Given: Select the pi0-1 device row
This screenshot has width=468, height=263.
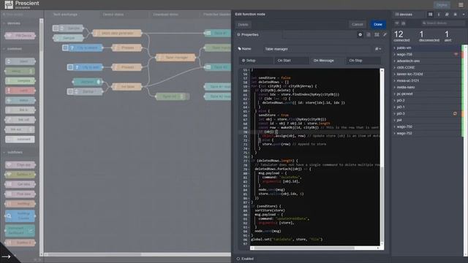Looking at the screenshot, I should tap(427, 107).
